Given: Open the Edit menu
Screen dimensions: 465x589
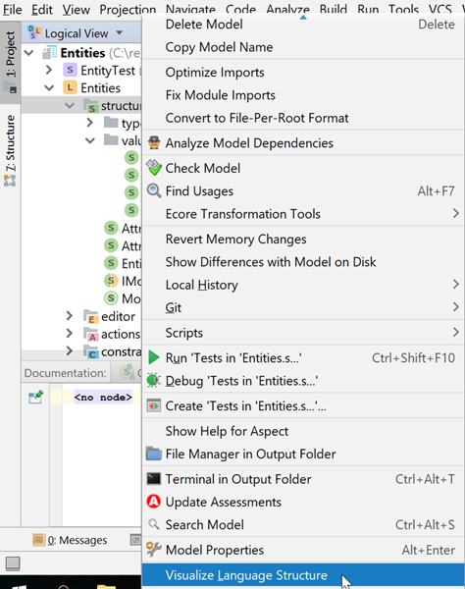Looking at the screenshot, I should [x=41, y=9].
